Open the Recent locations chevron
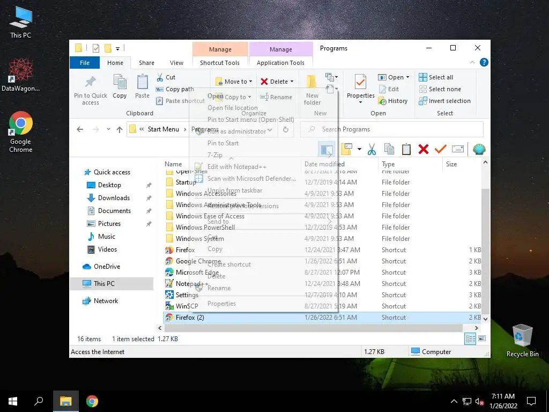This screenshot has width=549, height=412. click(108, 129)
